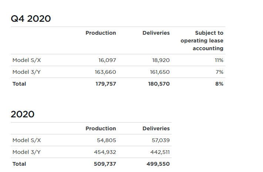Screen dimensions: 263x172
Task: Click the Model S/X deliveries value 18,920
Action: [161, 60]
